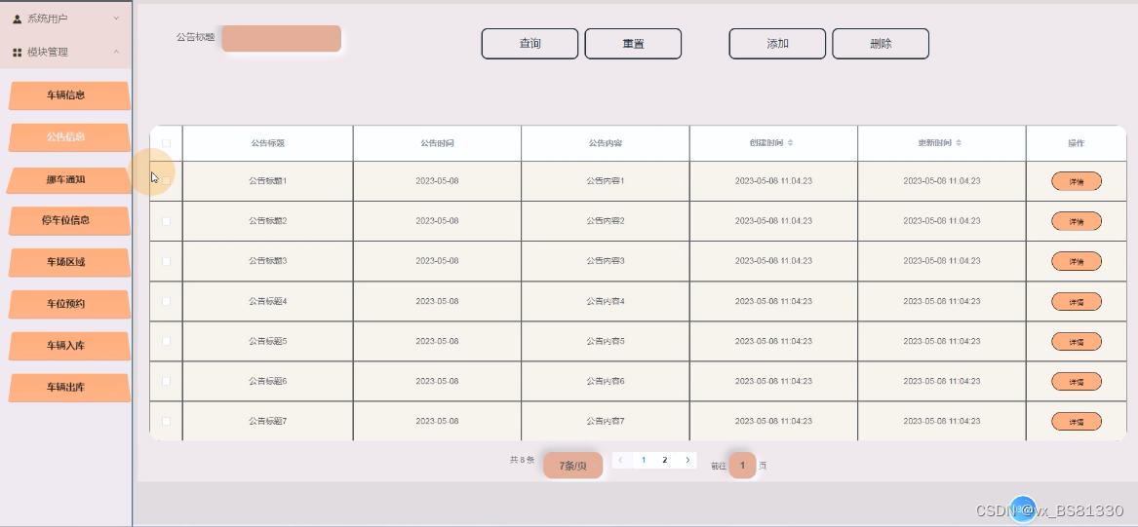
Task: Go to next page arrow
Action: (x=687, y=461)
